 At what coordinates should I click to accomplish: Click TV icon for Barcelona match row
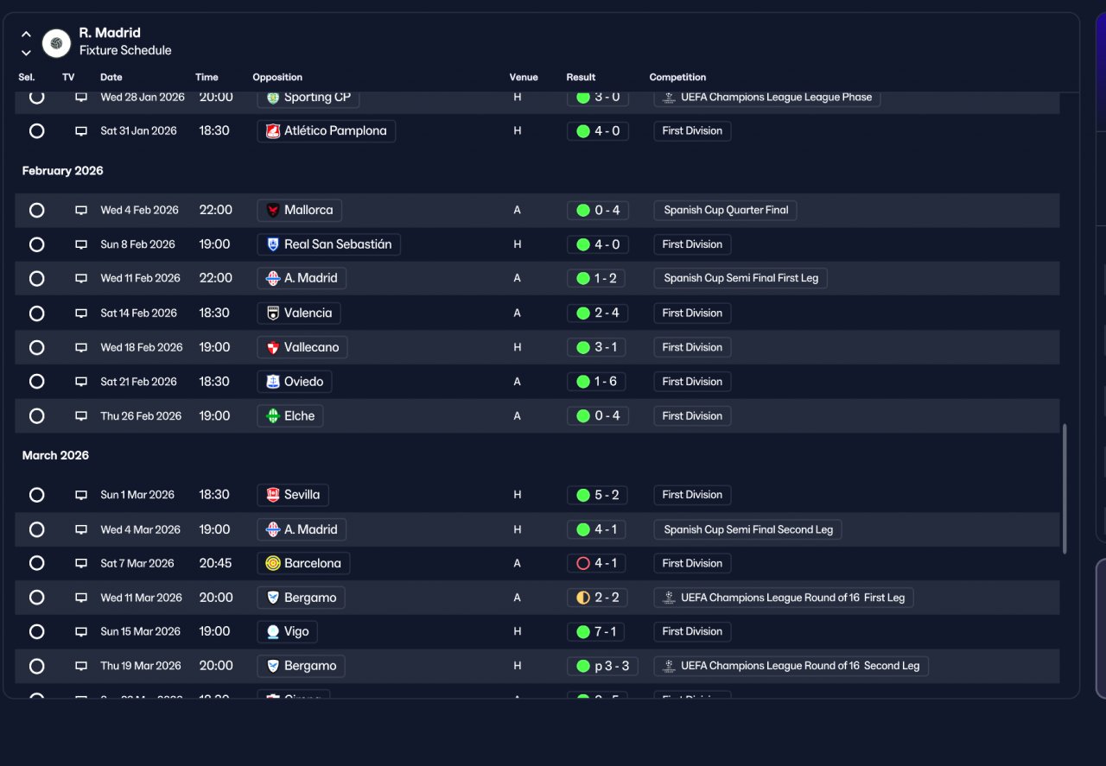tap(81, 563)
